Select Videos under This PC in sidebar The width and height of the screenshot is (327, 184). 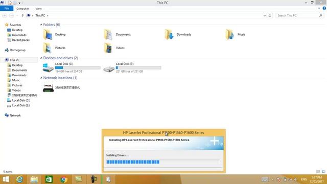click(x=16, y=90)
